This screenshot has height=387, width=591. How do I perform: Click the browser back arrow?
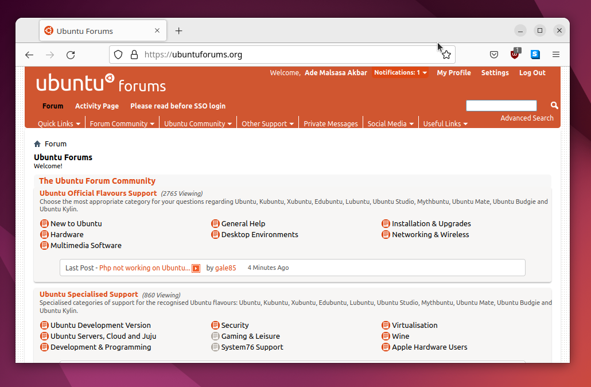[x=29, y=55]
